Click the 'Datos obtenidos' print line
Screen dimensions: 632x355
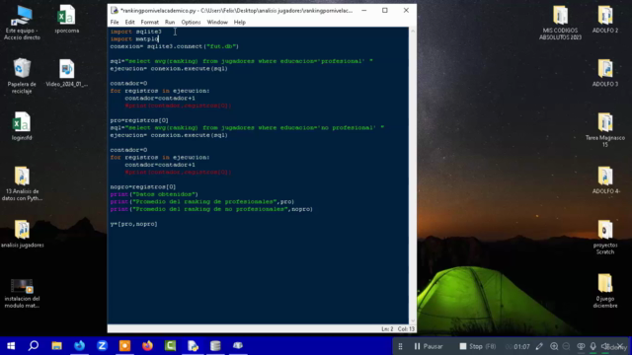pyautogui.click(x=154, y=194)
